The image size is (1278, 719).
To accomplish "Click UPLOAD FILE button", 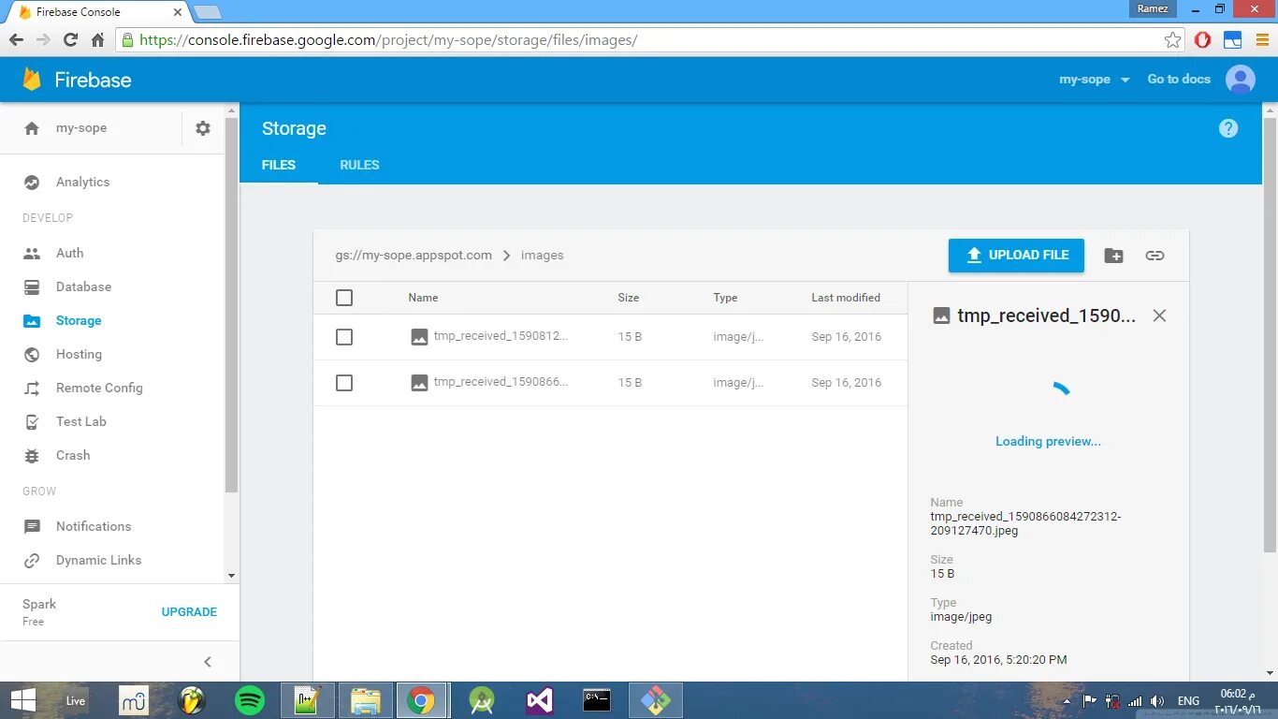I will [1016, 256].
